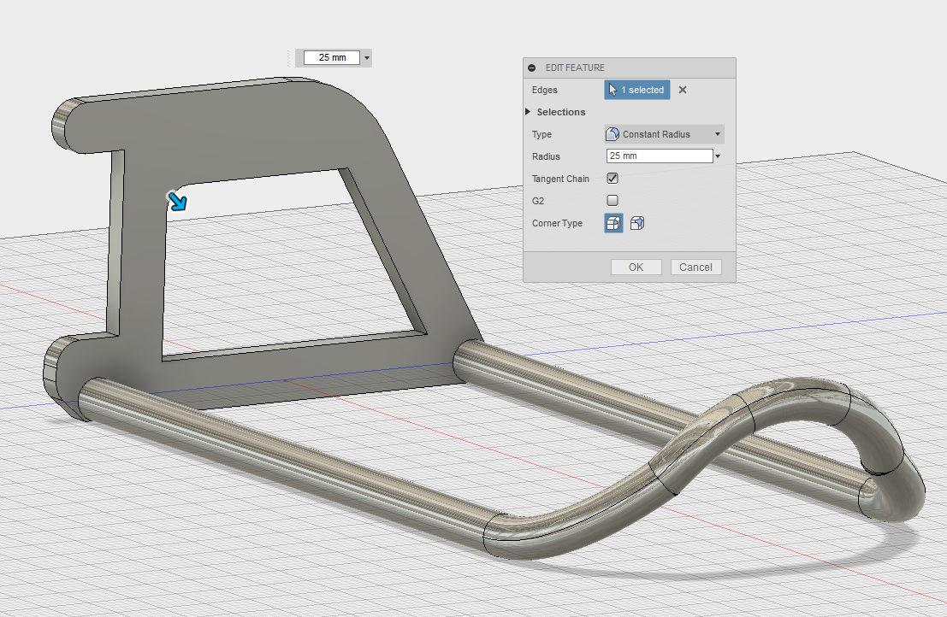The width and height of the screenshot is (947, 617).
Task: Click the blue fillet radius arrow manipulator
Action: point(177,201)
